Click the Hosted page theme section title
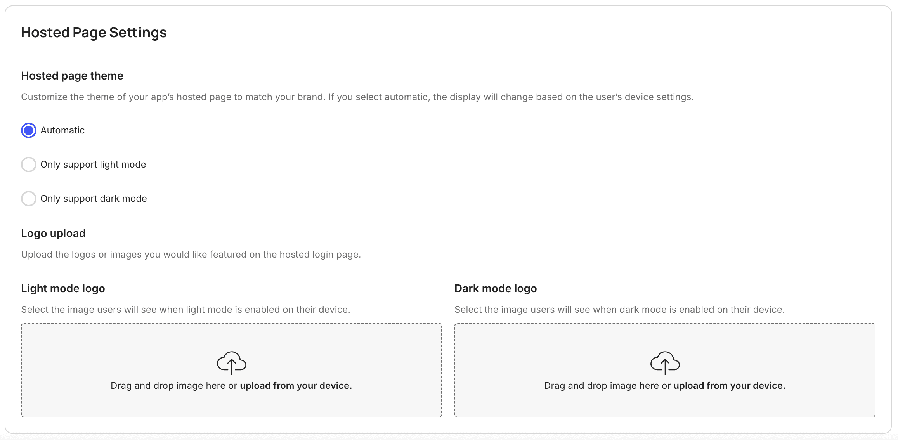This screenshot has width=898, height=440. point(72,76)
